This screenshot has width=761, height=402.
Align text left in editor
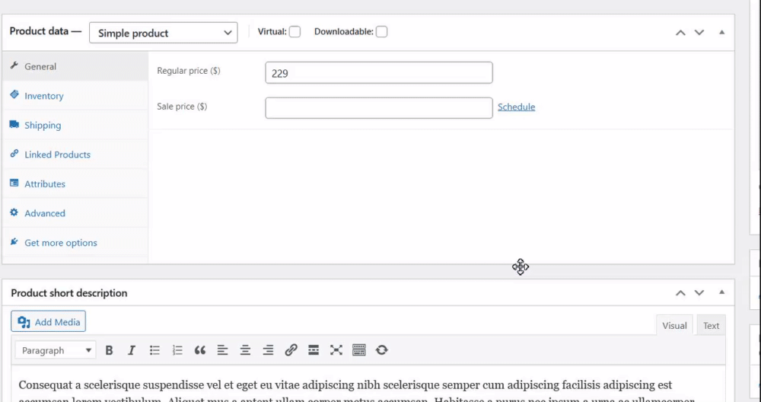tap(222, 350)
